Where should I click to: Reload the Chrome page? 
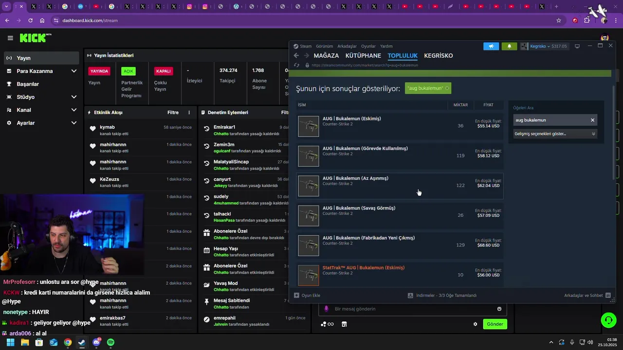coord(30,20)
